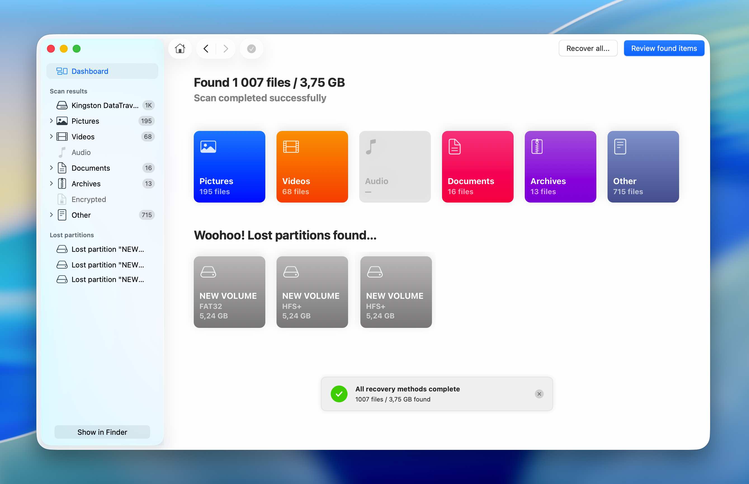Select Kingston DataTrav... scan result
Viewport: 749px width, 484px height.
click(x=102, y=105)
